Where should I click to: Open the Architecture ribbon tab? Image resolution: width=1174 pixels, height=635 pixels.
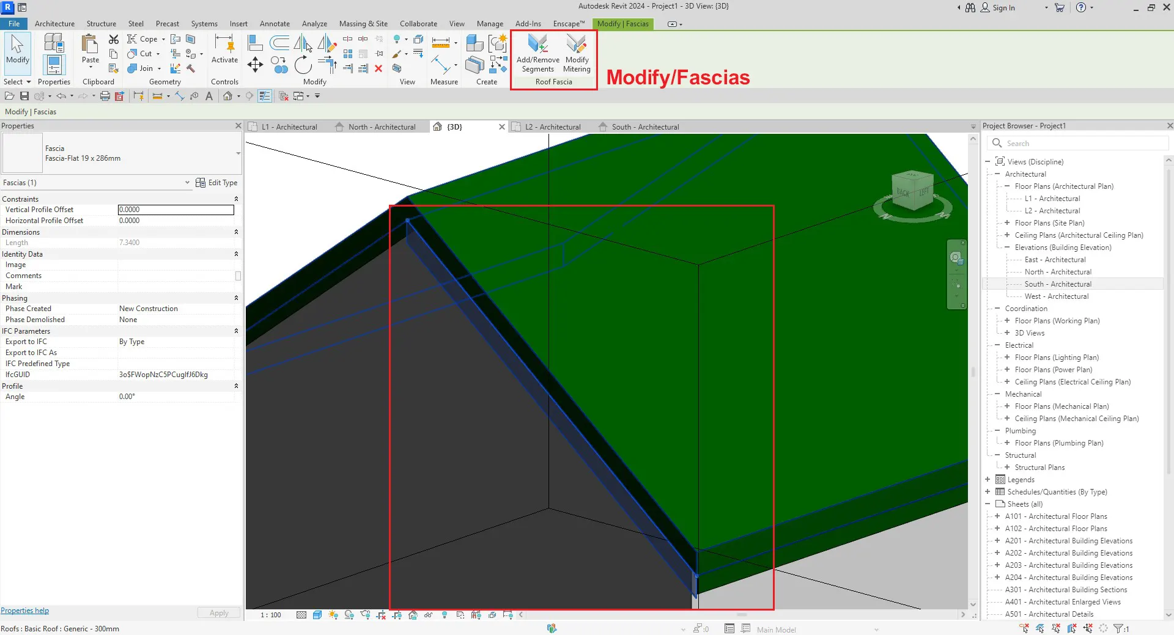pos(54,24)
